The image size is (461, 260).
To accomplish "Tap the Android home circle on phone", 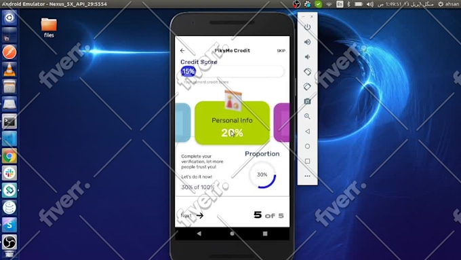I will coord(232,234).
